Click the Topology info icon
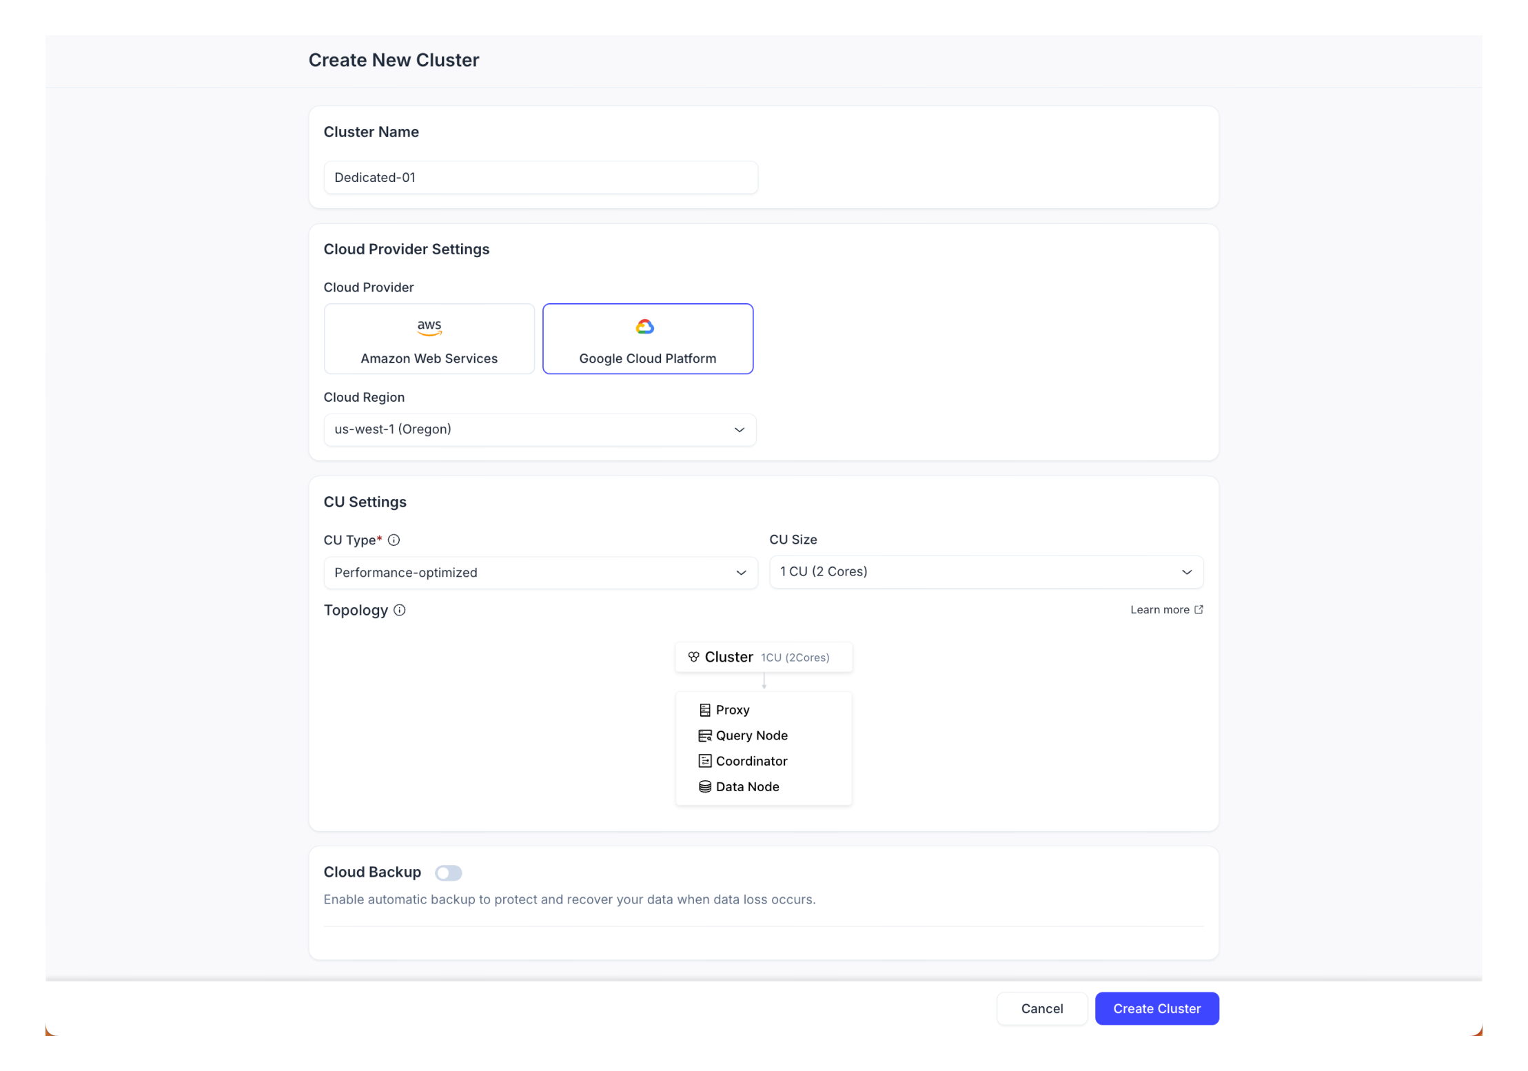Screen dimensions: 1528x1071 (399, 610)
